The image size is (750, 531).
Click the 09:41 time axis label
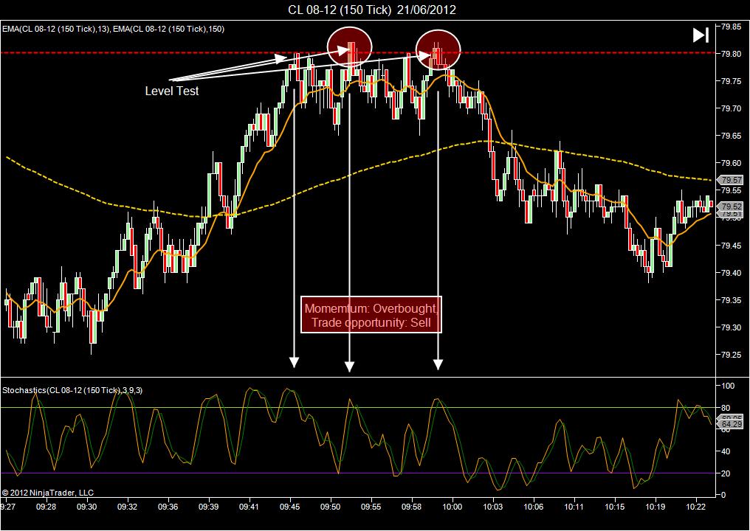[250, 507]
